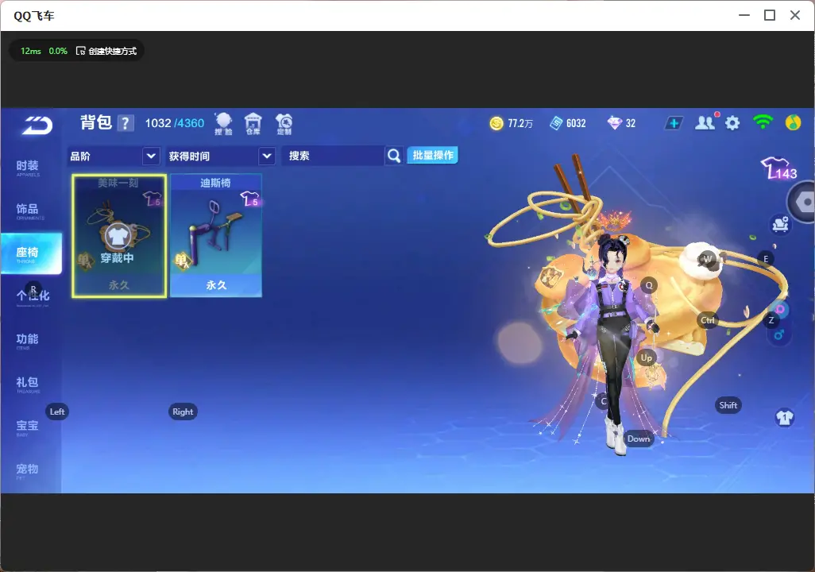Select the 迪斯椅 seat item card
Image resolution: width=815 pixels, height=572 pixels.
coord(216,236)
